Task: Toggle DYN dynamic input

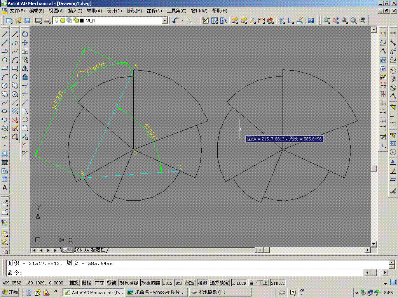Action: click(x=179, y=283)
